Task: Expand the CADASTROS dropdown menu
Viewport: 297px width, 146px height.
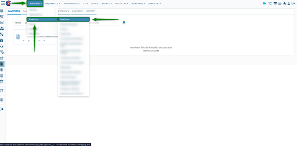Action: pyautogui.click(x=35, y=3)
